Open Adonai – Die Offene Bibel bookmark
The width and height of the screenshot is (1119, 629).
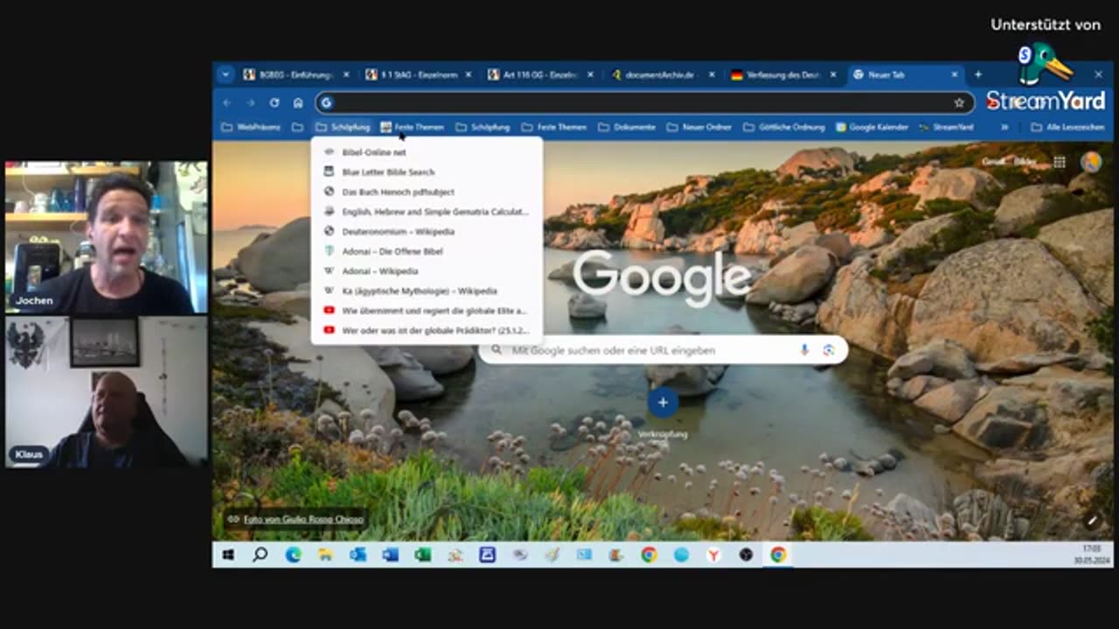[427, 251]
